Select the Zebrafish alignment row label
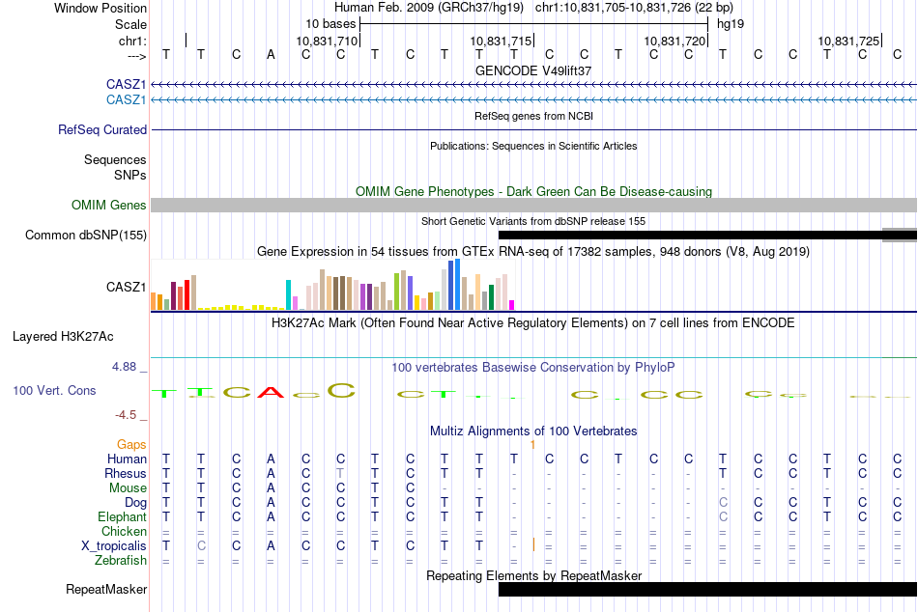918x612 pixels. [x=121, y=561]
